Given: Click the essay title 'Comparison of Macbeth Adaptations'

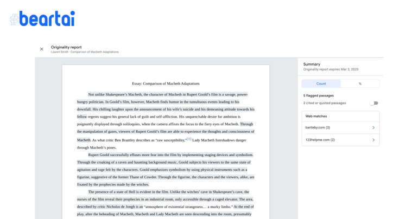Looking at the screenshot, I should 166,83.
